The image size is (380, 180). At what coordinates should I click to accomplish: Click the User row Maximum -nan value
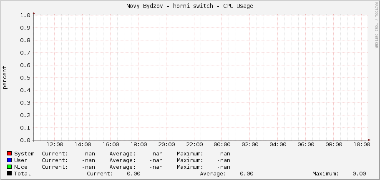click(x=224, y=160)
